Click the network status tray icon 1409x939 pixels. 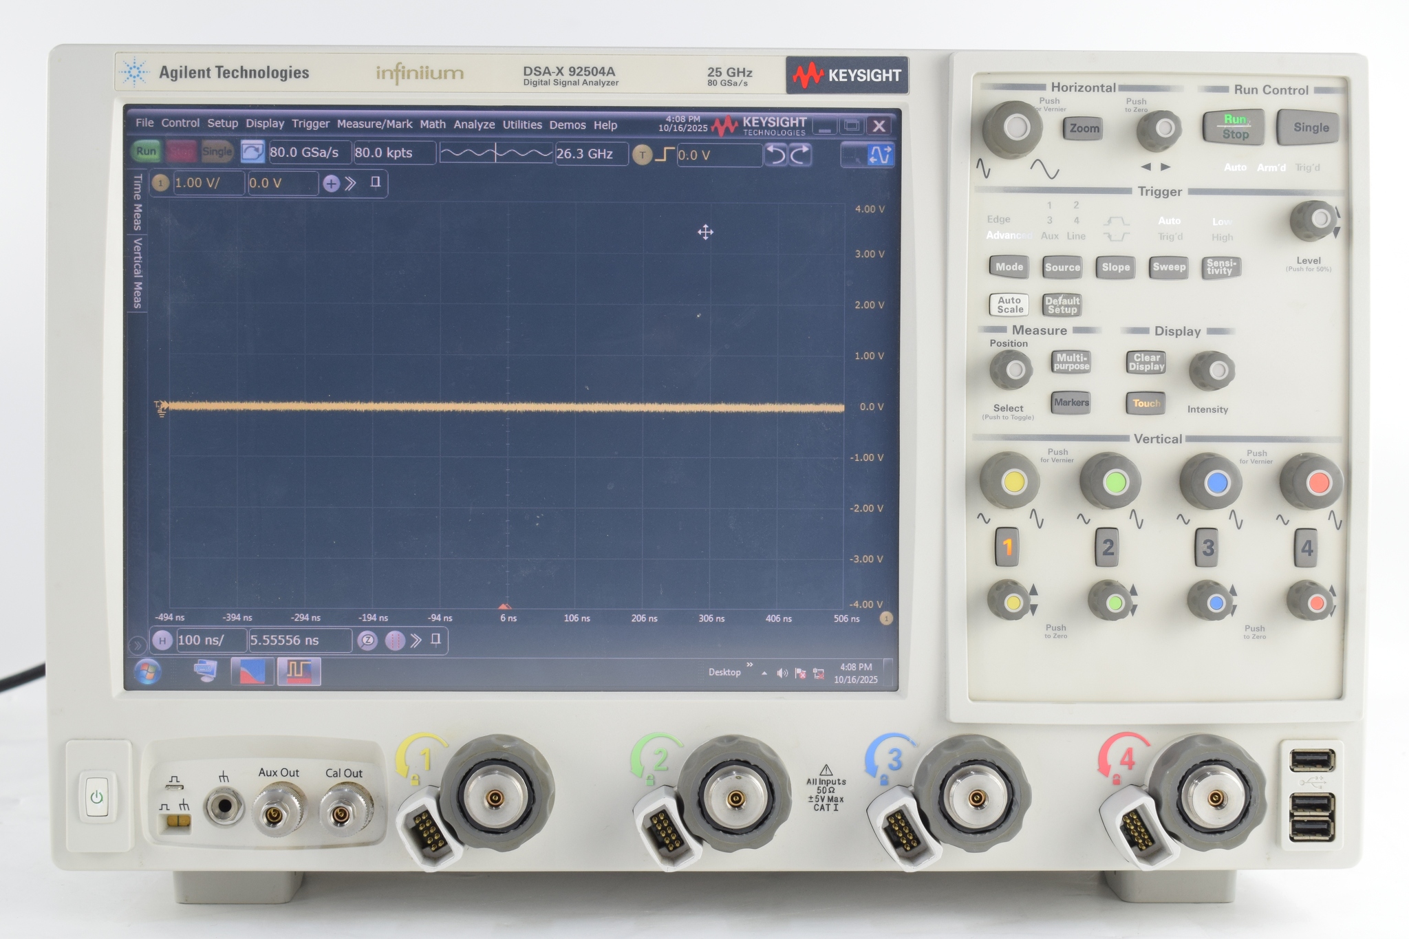click(x=819, y=673)
